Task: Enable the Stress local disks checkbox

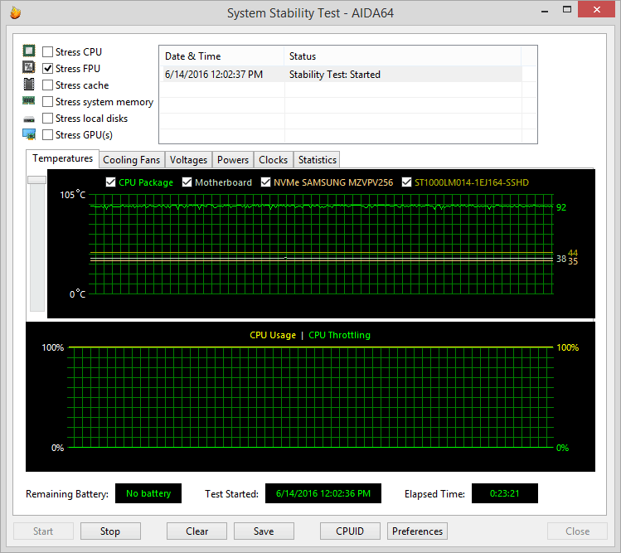Action: click(x=47, y=119)
